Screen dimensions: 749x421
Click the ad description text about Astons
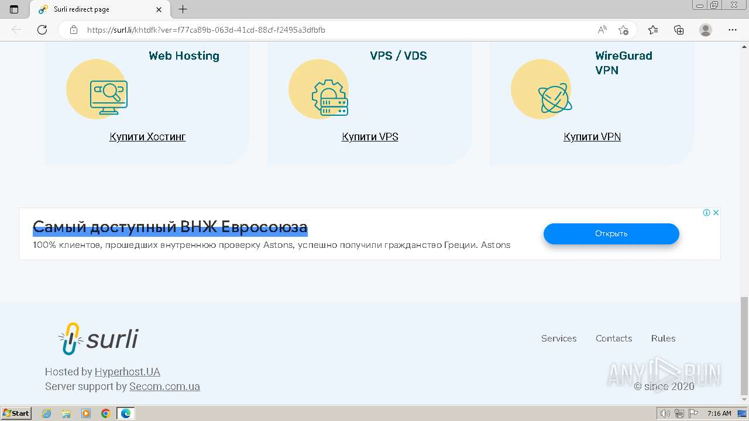(272, 245)
